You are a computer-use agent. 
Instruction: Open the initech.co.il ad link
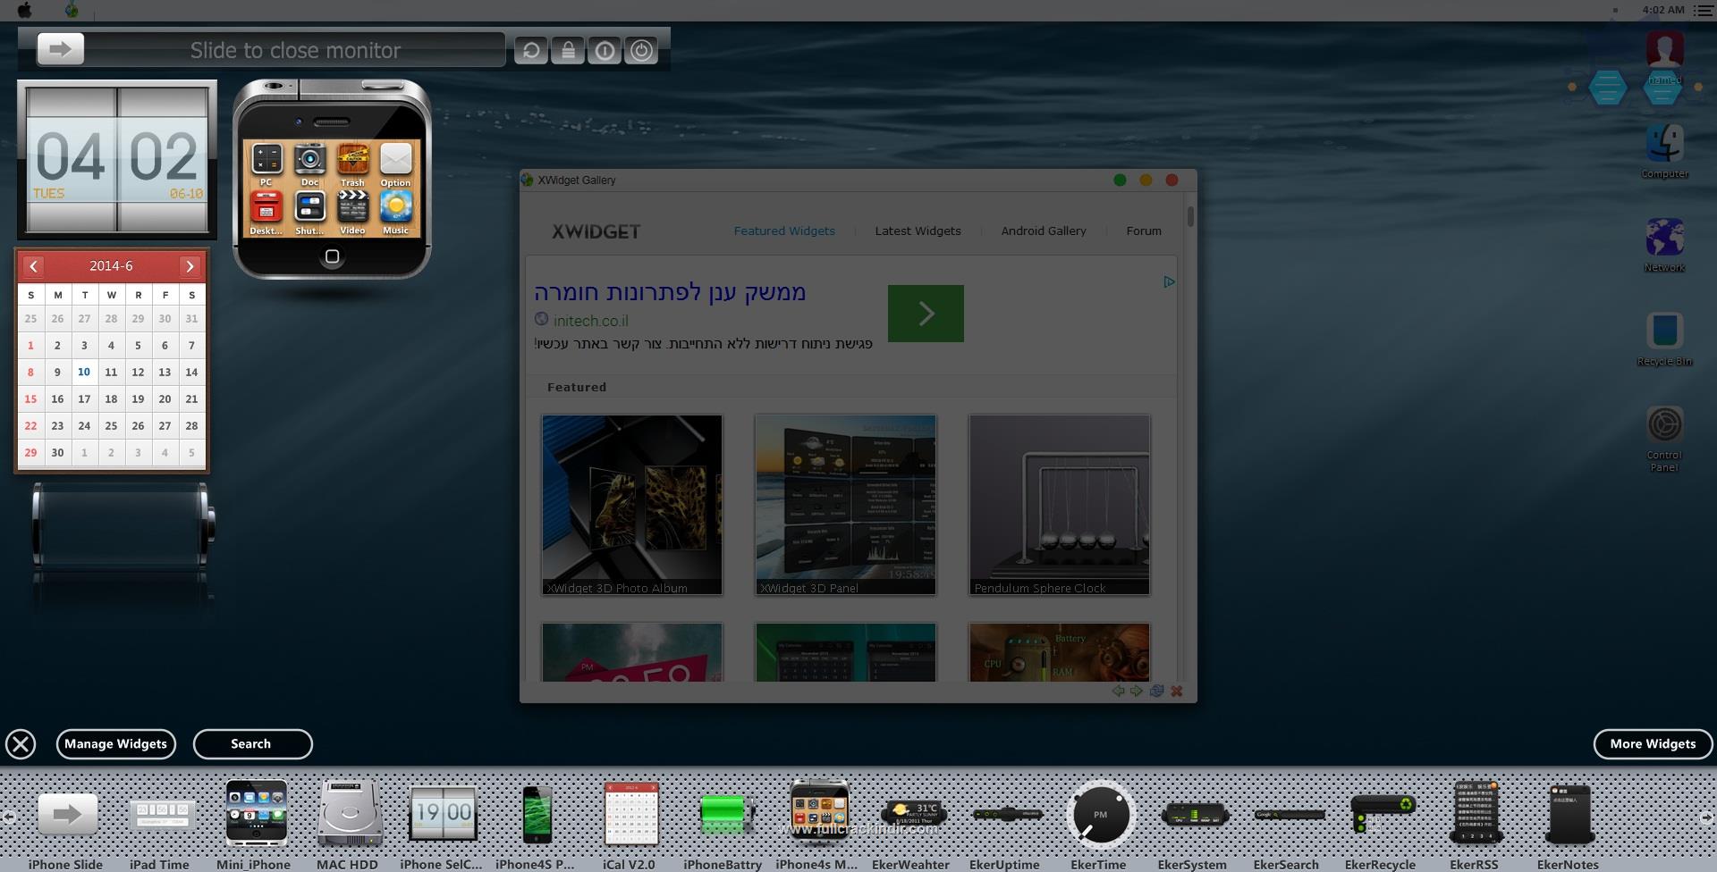coord(590,321)
